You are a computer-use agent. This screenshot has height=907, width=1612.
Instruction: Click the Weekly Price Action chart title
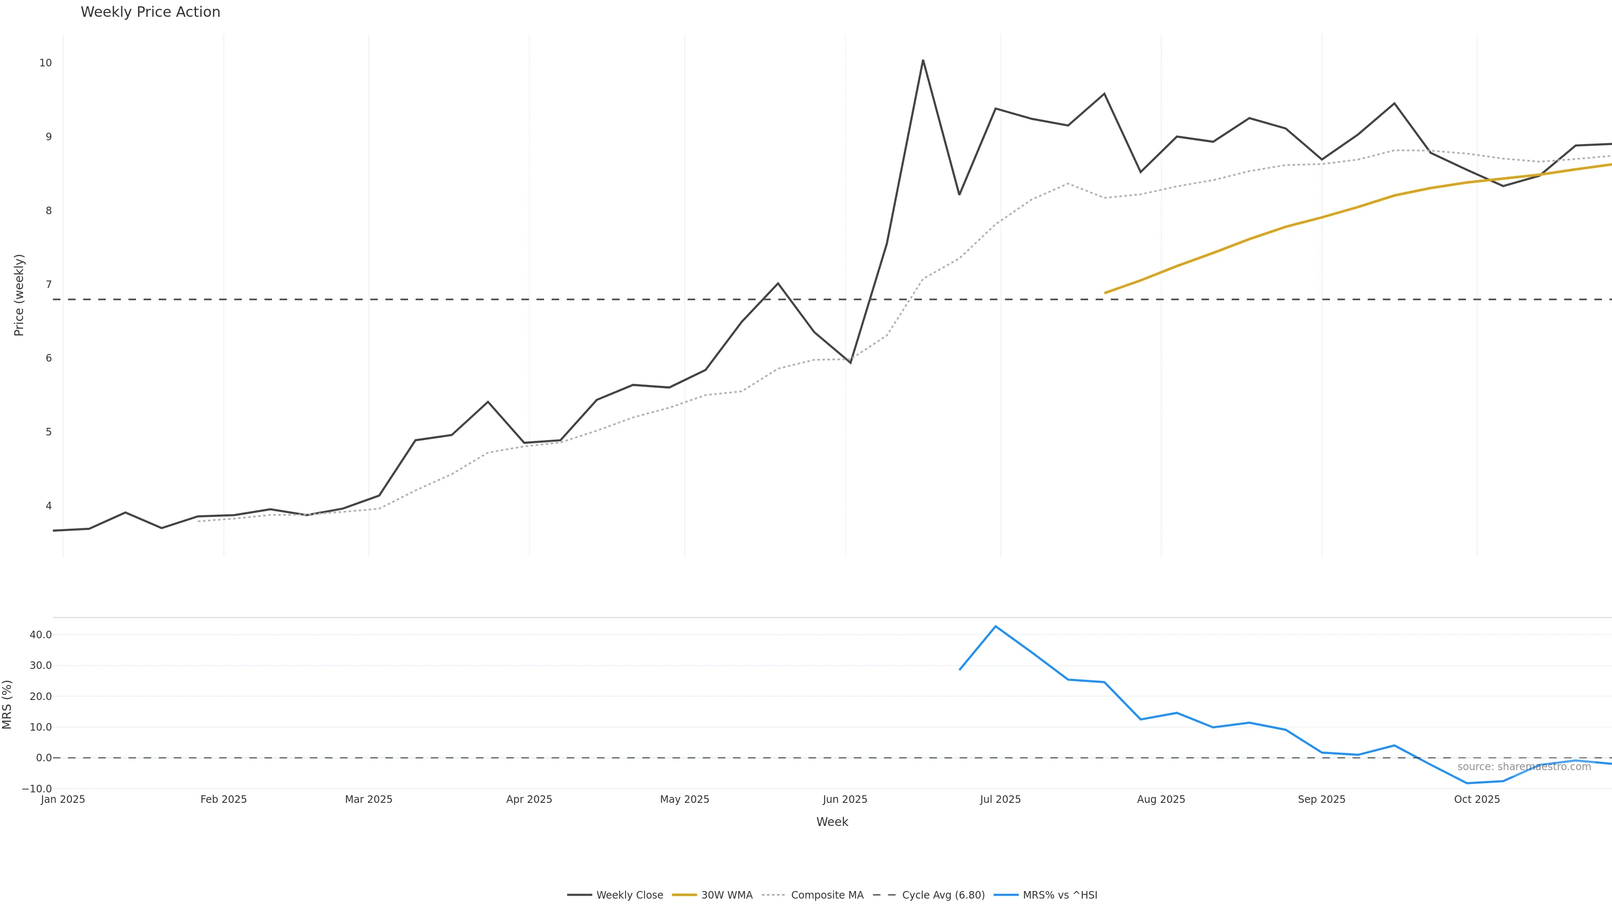pyautogui.click(x=150, y=12)
